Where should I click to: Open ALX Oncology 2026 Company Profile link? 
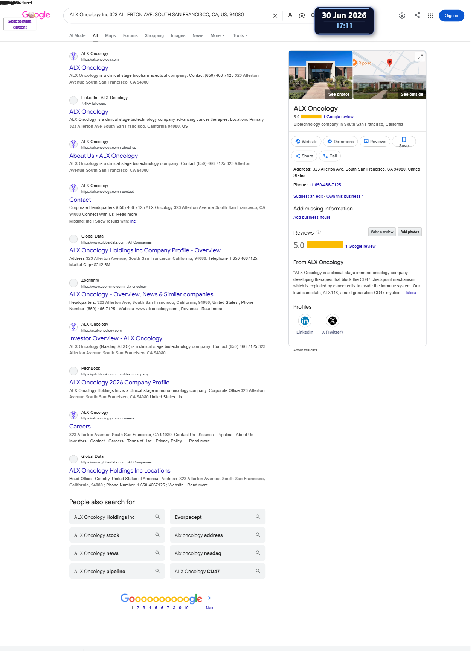(119, 383)
